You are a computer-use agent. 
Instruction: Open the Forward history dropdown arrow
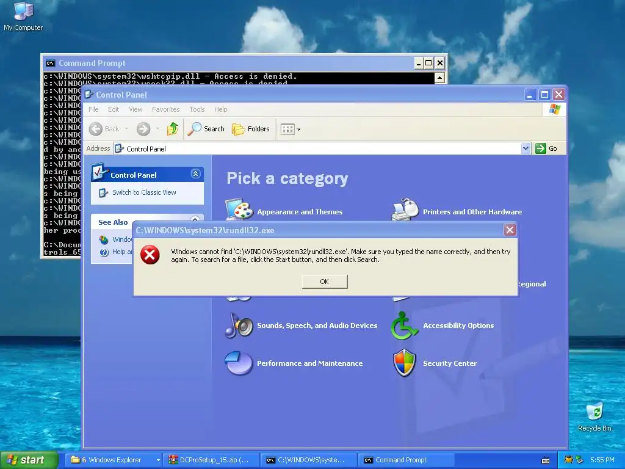pos(158,129)
